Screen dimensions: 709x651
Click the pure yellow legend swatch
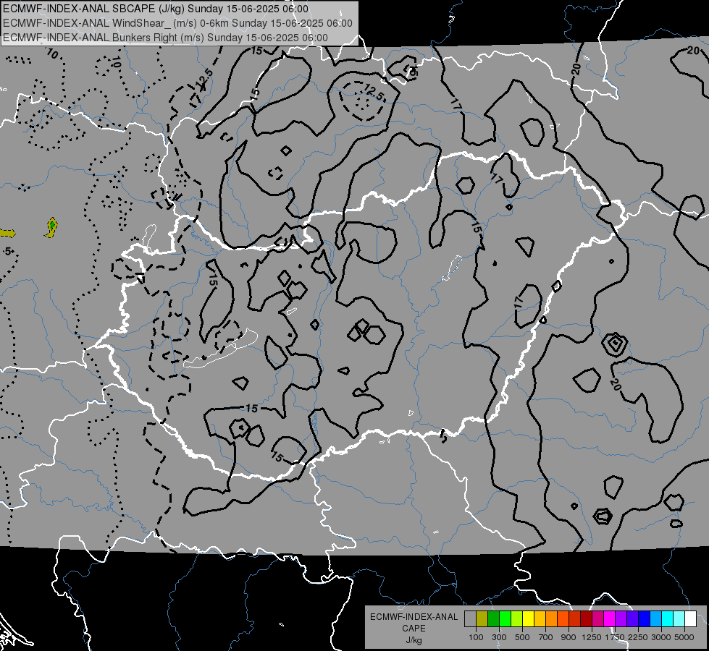point(528,619)
